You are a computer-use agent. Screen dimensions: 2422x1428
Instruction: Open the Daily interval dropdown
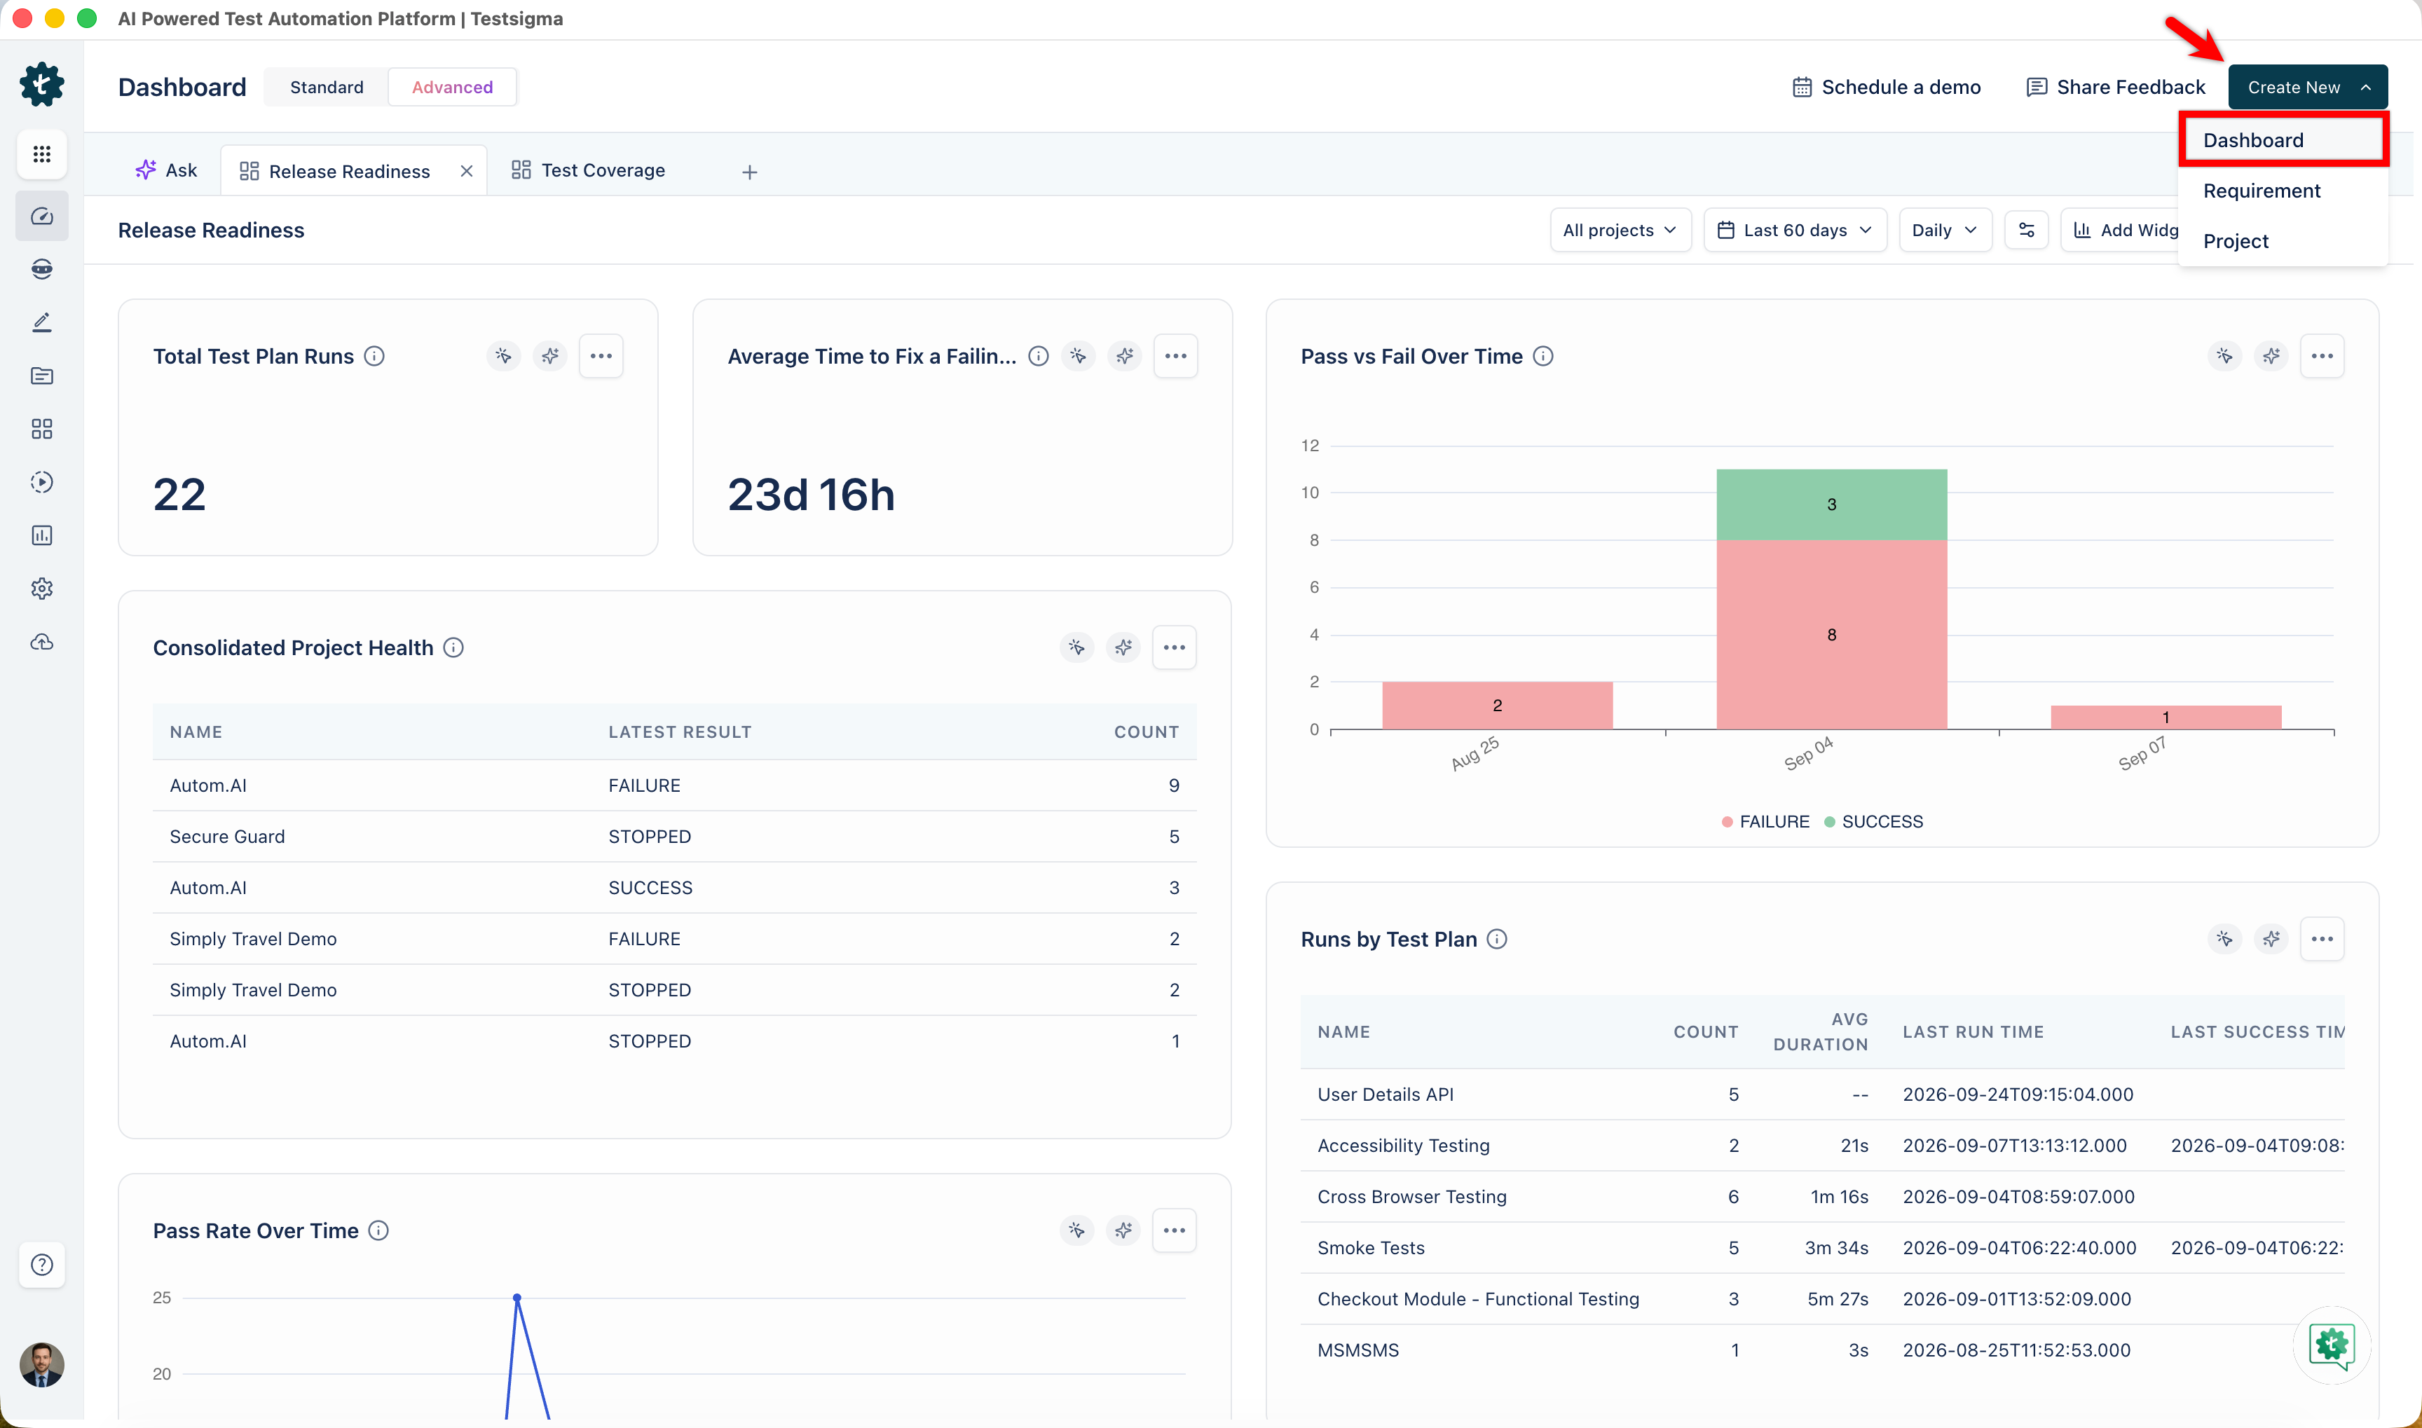(x=1945, y=230)
